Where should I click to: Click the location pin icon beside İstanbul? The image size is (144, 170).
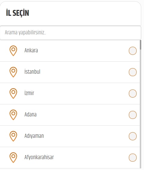[x=13, y=72]
